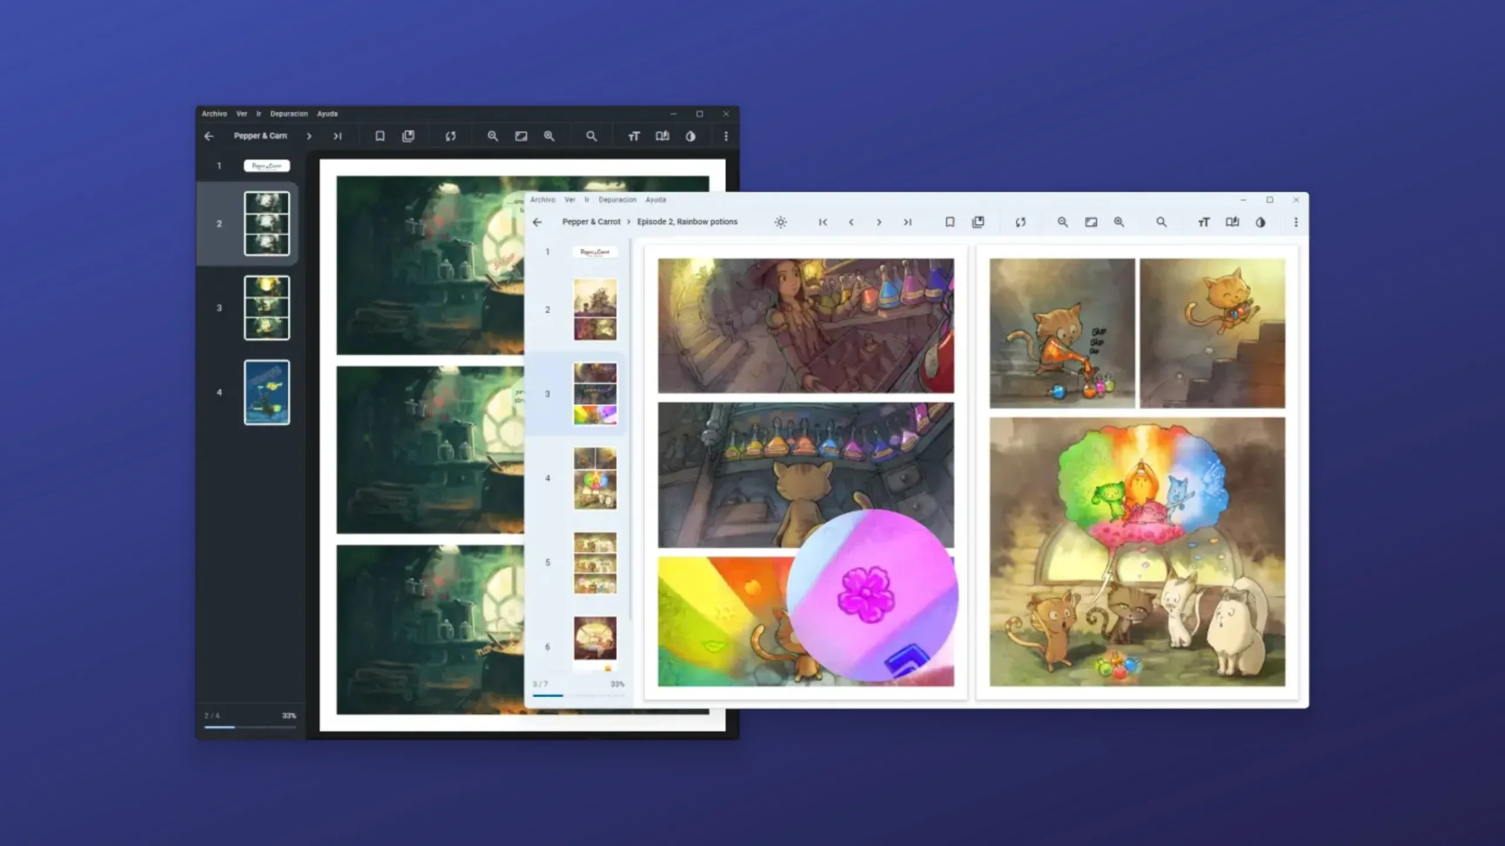Select page 5 thumbnail in light window
1505x846 pixels.
595,563
